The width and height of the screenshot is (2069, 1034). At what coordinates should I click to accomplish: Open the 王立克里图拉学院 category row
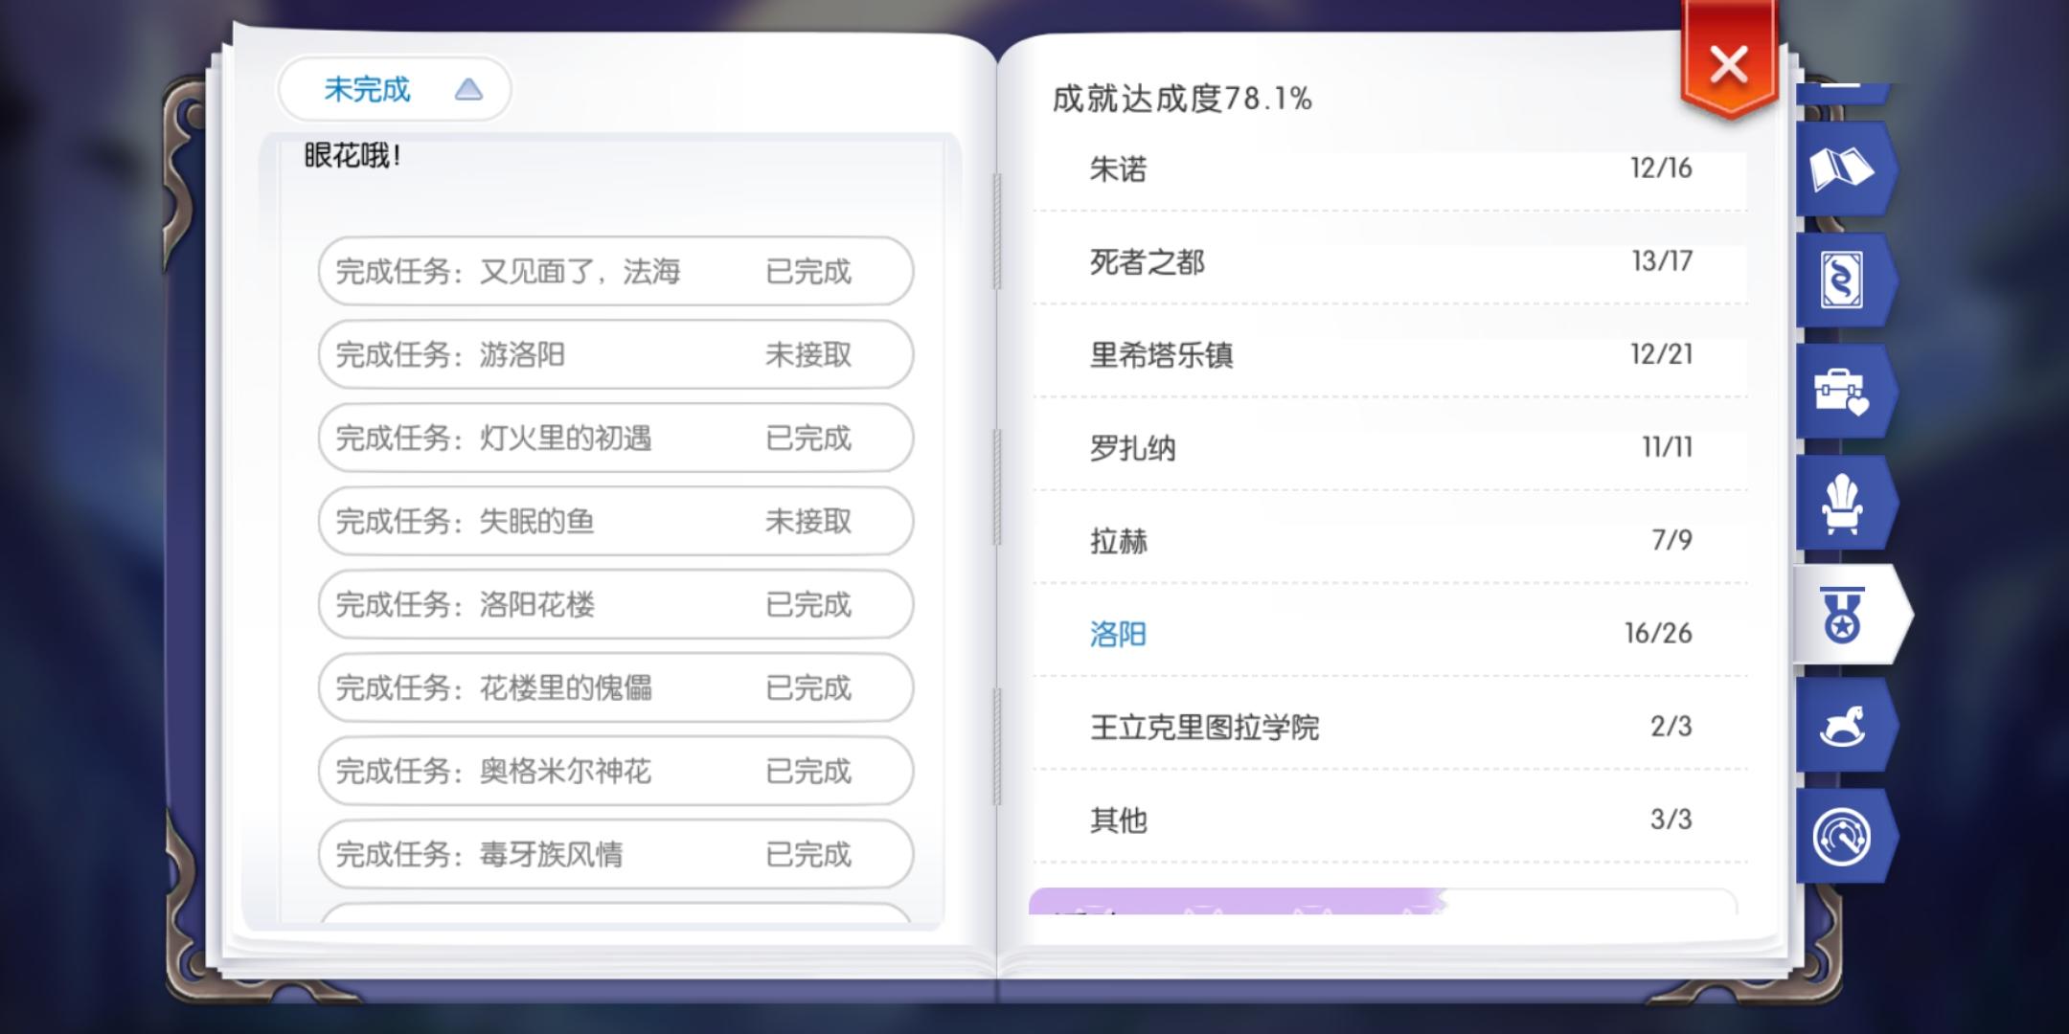[1390, 727]
